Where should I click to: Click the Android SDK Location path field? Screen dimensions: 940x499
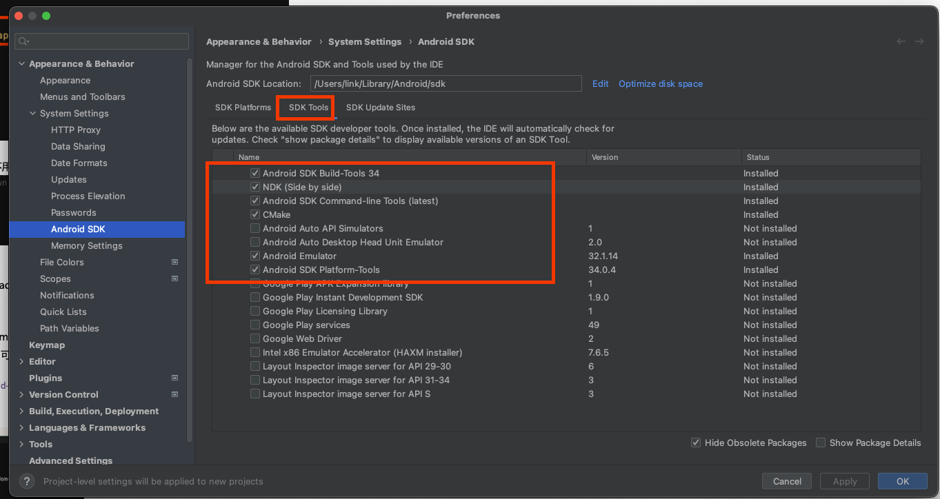(x=446, y=83)
